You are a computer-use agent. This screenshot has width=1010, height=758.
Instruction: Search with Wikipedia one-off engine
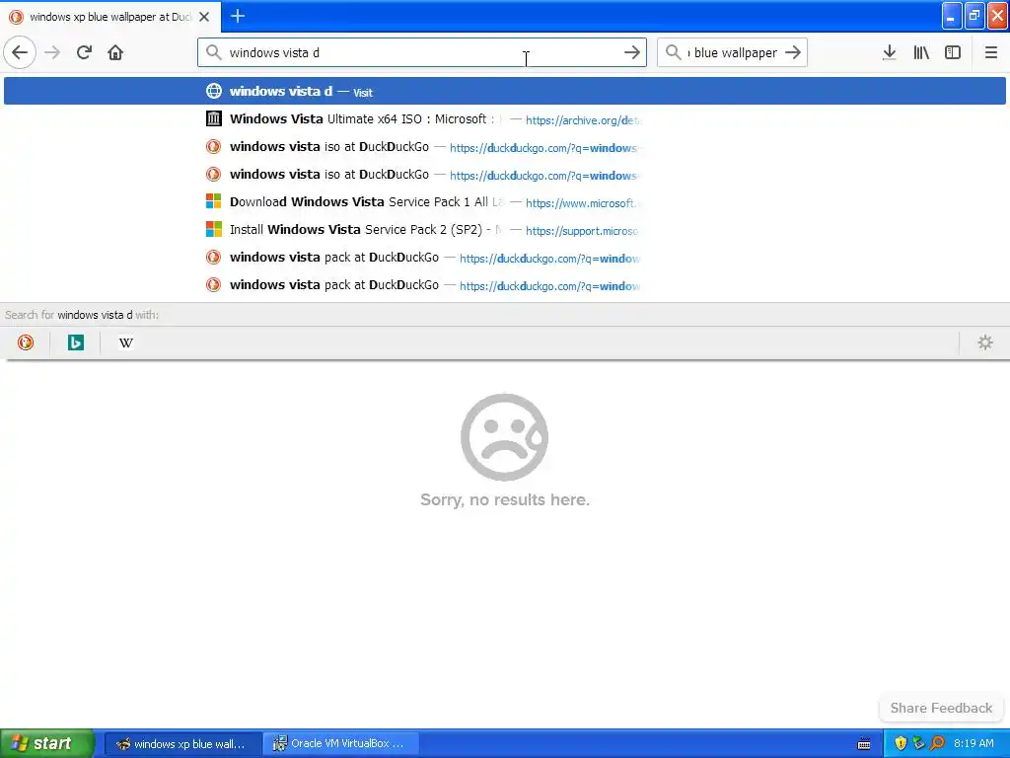[x=126, y=342]
